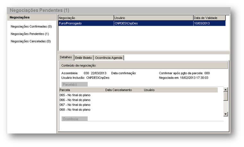
Task: Sort by Negociação column header
Action: pyautogui.click(x=86, y=18)
